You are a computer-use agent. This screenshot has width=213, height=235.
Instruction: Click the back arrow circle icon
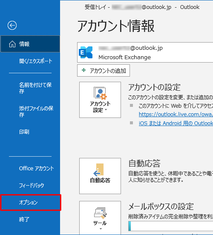click(12, 25)
